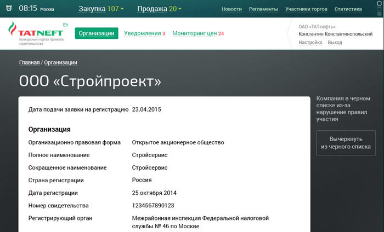Click Организации in the breadcrumb
384x232 pixels.
(x=60, y=62)
